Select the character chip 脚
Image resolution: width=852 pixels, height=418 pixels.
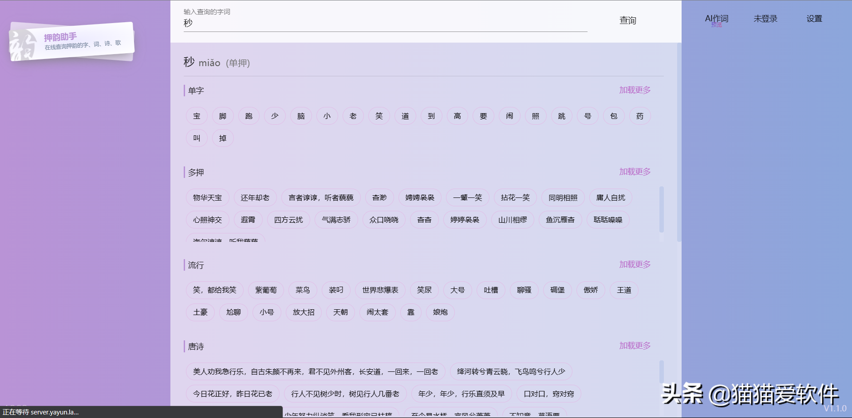(223, 116)
